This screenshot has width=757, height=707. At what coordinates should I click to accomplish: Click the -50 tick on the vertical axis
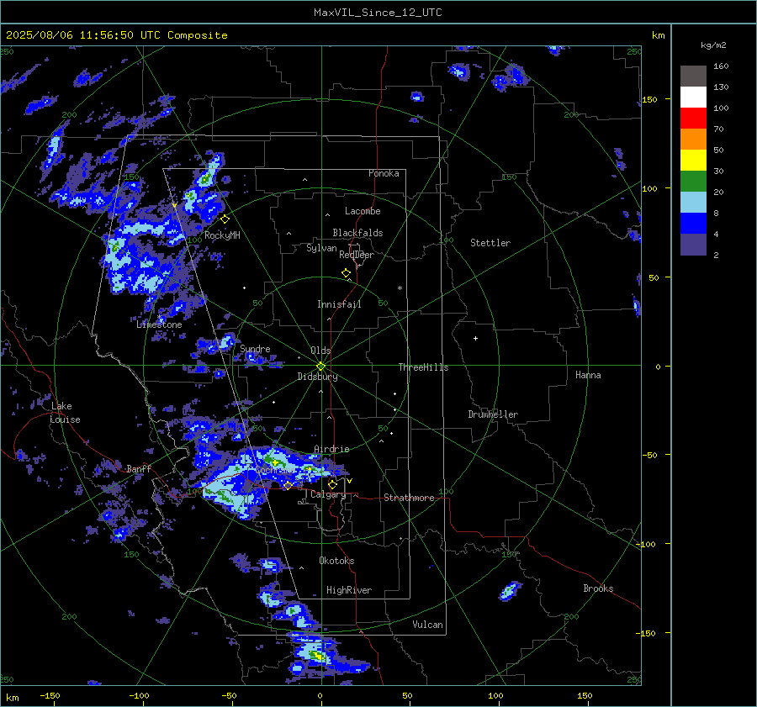650,455
